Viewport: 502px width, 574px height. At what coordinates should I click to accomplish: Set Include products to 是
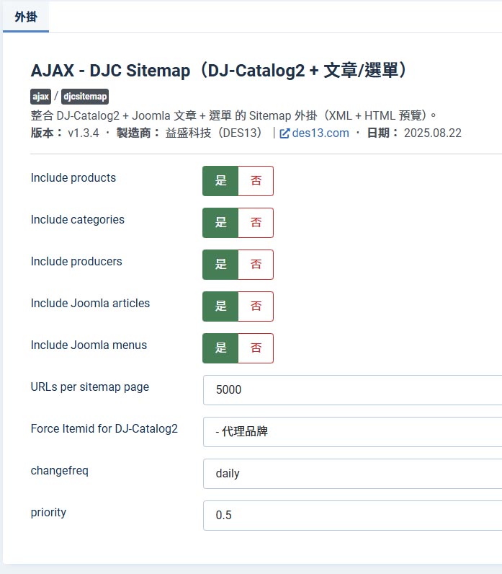[x=220, y=181]
